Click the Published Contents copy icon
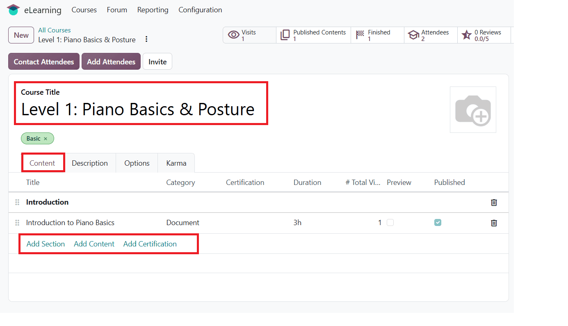568x326 pixels. 285,35
